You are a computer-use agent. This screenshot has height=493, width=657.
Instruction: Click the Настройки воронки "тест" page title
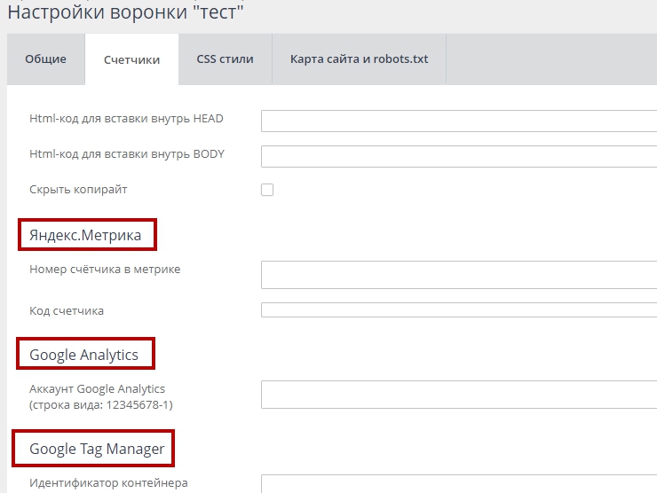pyautogui.click(x=125, y=12)
